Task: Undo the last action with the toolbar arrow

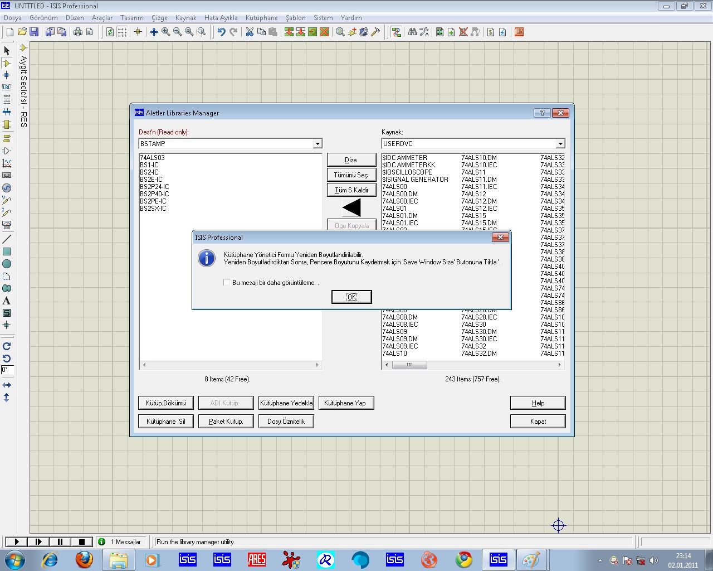Action: pyautogui.click(x=221, y=32)
